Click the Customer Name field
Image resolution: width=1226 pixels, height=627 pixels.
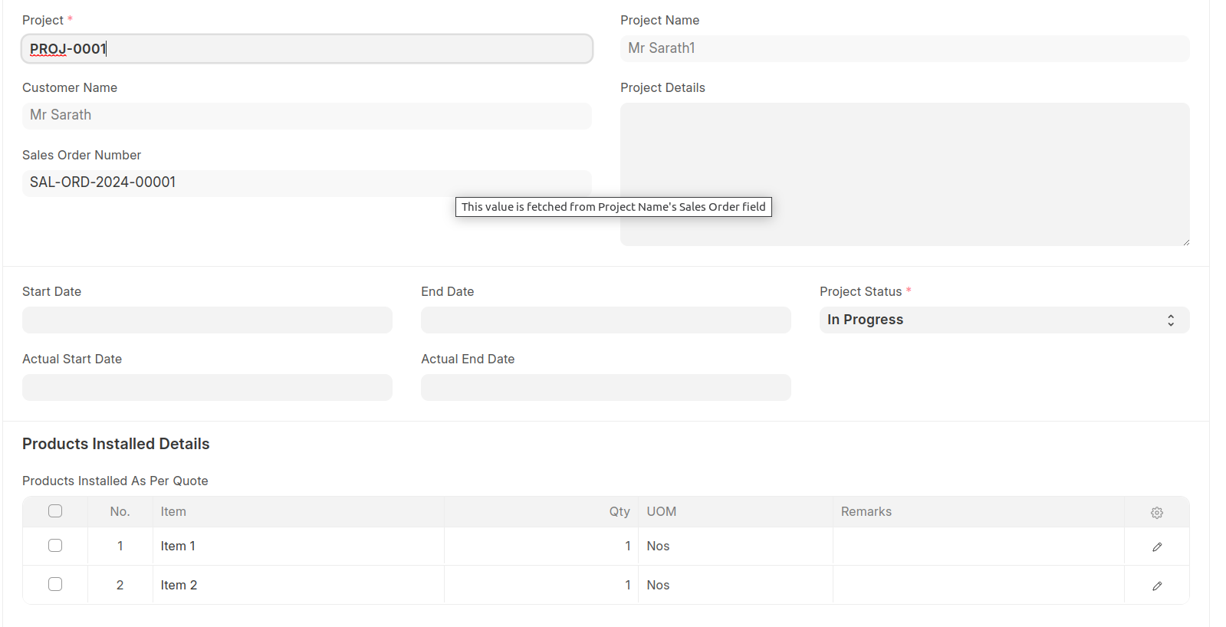click(x=307, y=116)
